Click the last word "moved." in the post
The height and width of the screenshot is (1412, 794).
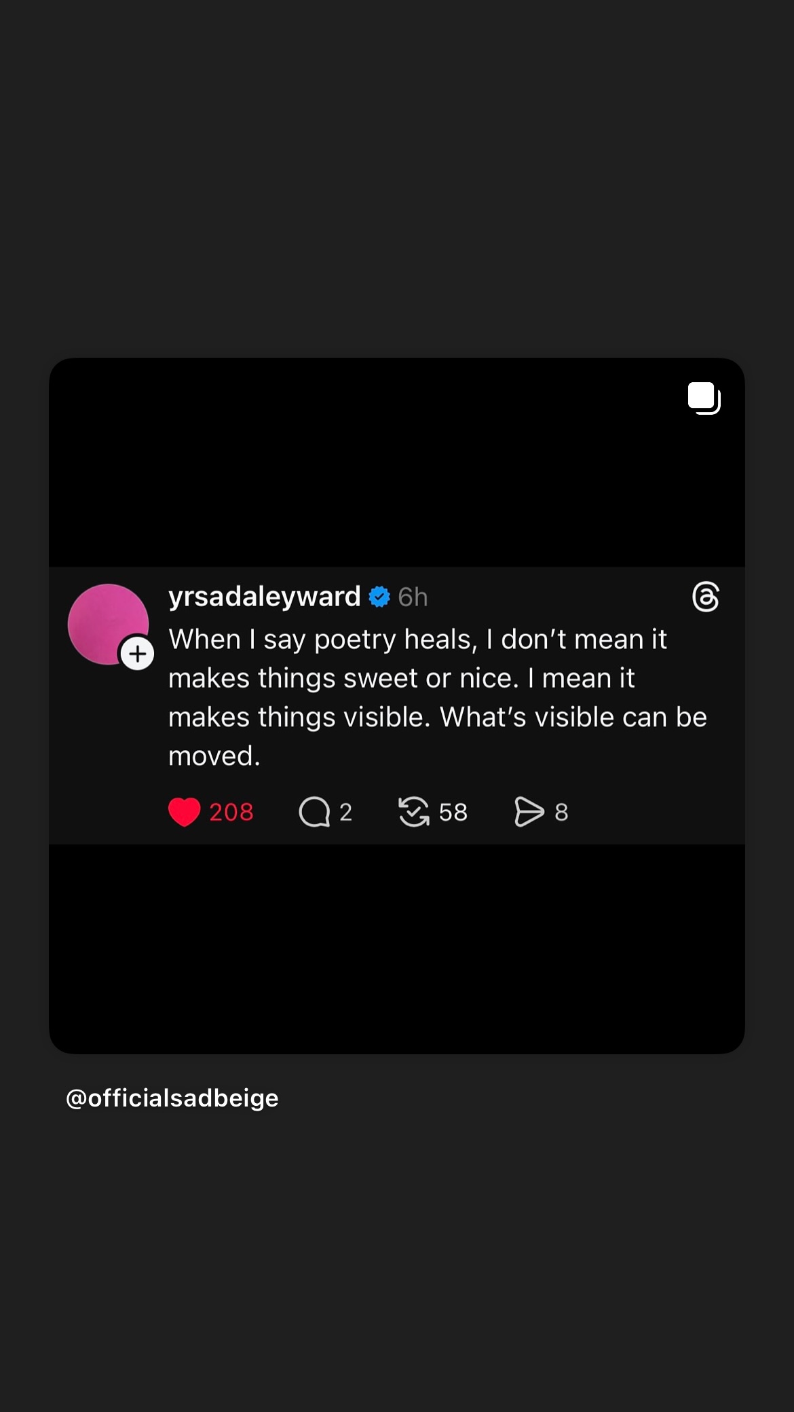pos(214,756)
